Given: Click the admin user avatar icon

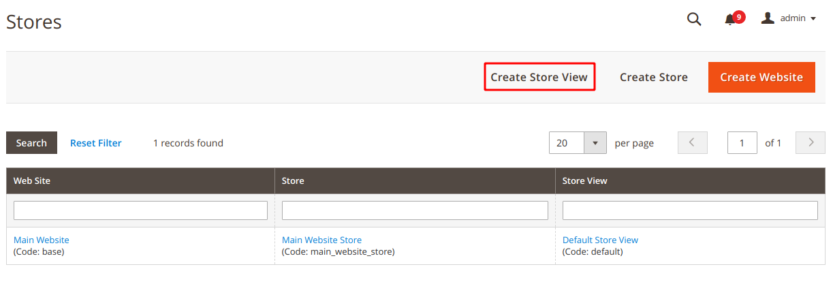Looking at the screenshot, I should pos(768,18).
